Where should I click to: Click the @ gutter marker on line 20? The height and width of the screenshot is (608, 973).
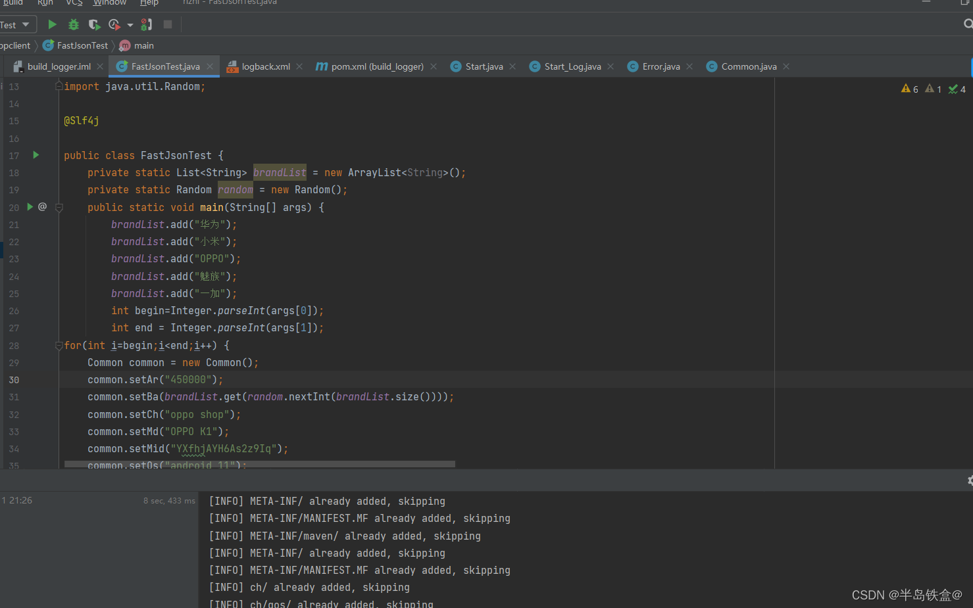(42, 206)
